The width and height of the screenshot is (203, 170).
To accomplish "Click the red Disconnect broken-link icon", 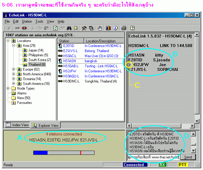I will (24, 28).
